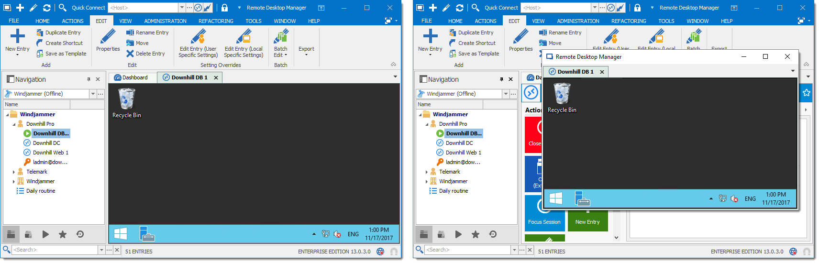
Task: Toggle the pin on the left Navigation panel
Action: [x=89, y=79]
